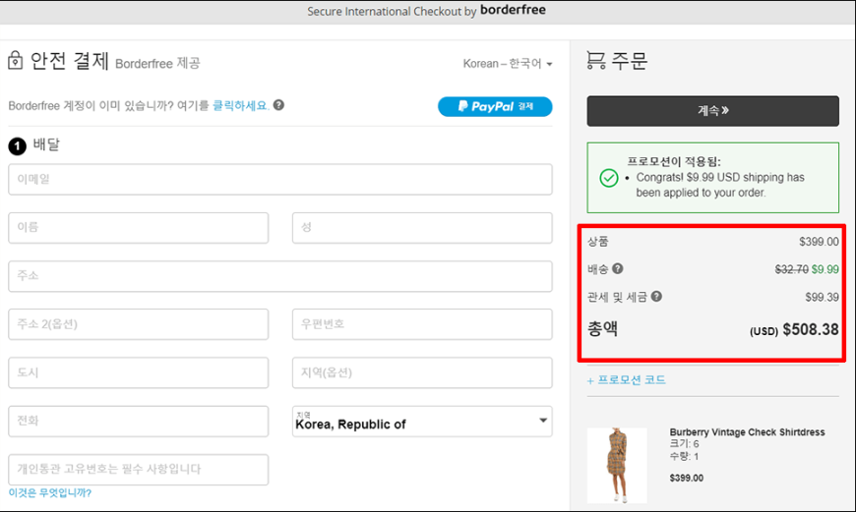The width and height of the screenshot is (856, 512).
Task: Click the padlock icon beside 안전 결제
Action: click(16, 60)
